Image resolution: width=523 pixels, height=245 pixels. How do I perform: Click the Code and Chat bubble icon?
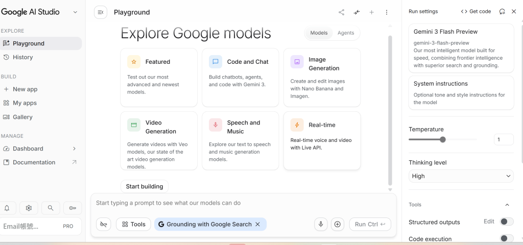[216, 62]
